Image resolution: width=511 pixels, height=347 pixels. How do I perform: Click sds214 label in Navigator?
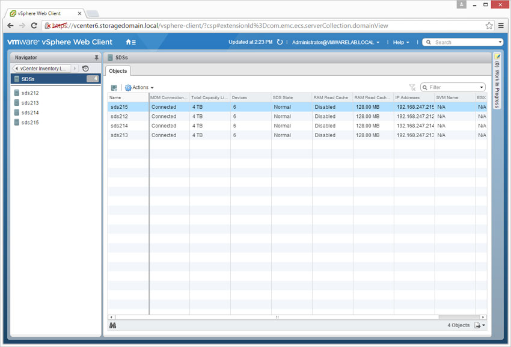pos(30,112)
